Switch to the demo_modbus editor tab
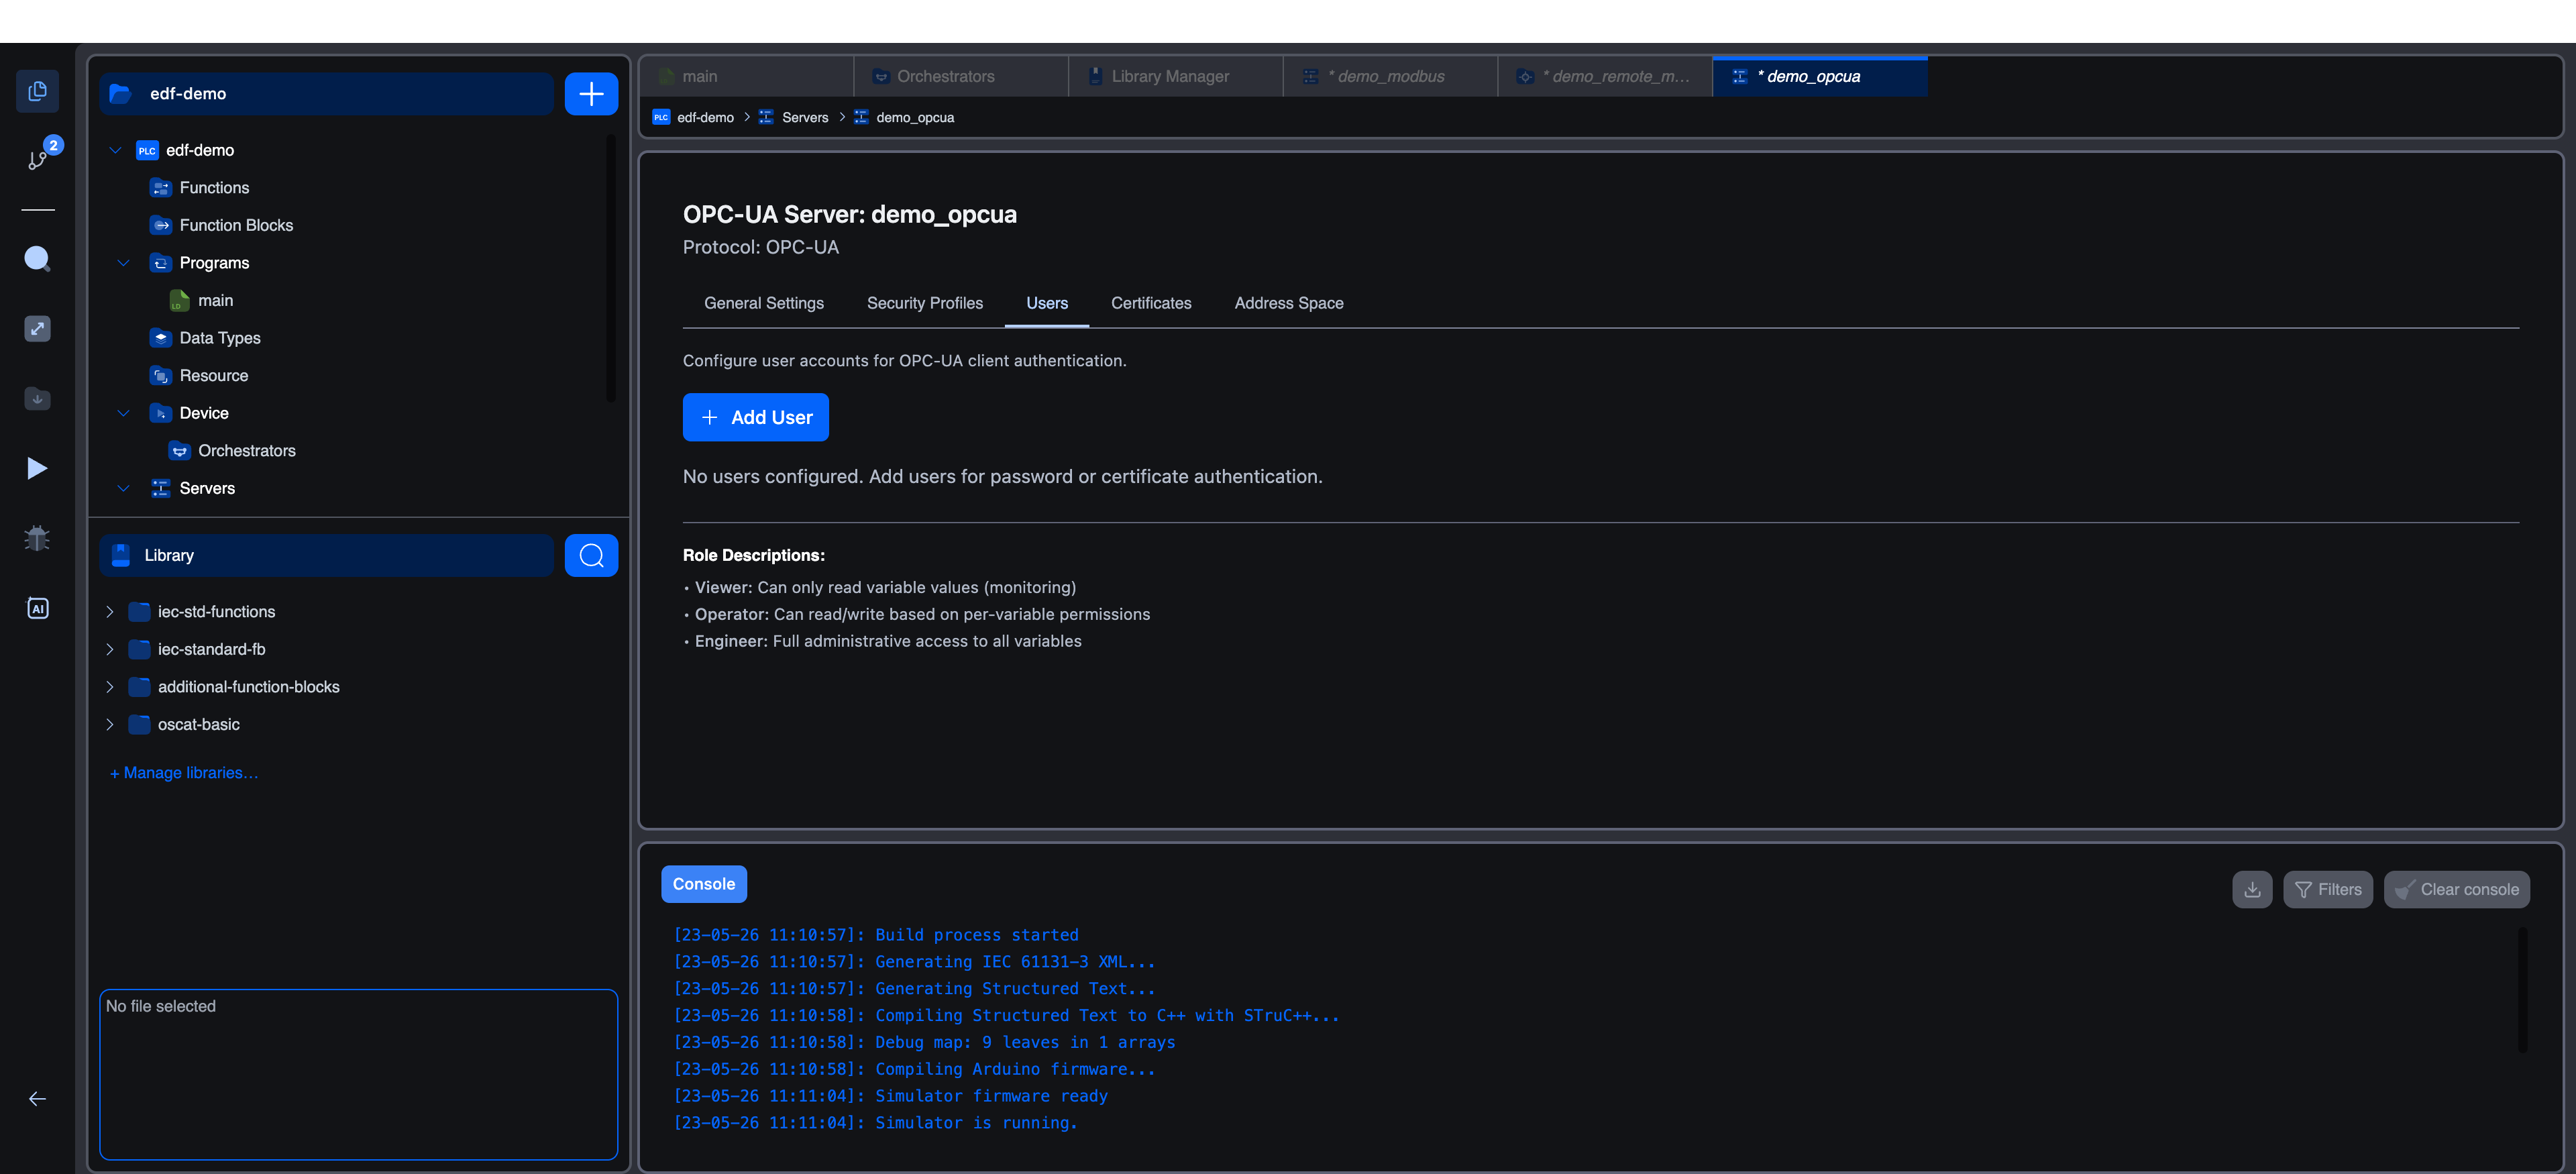This screenshot has width=2576, height=1174. pyautogui.click(x=1391, y=76)
